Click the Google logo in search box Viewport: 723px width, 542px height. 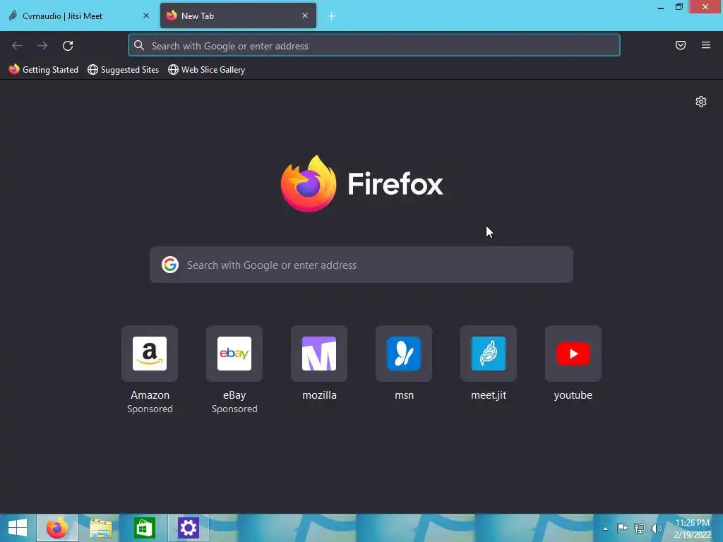pyautogui.click(x=170, y=265)
